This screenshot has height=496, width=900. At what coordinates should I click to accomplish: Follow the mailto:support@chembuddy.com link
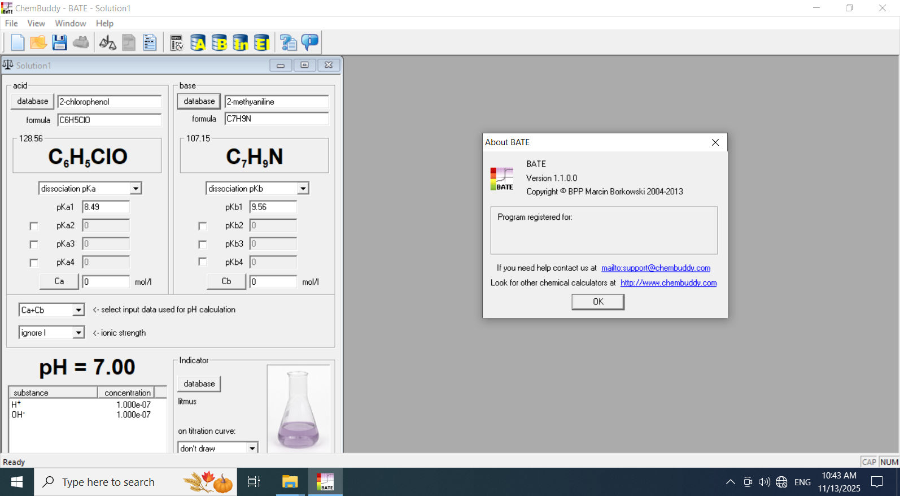(656, 268)
